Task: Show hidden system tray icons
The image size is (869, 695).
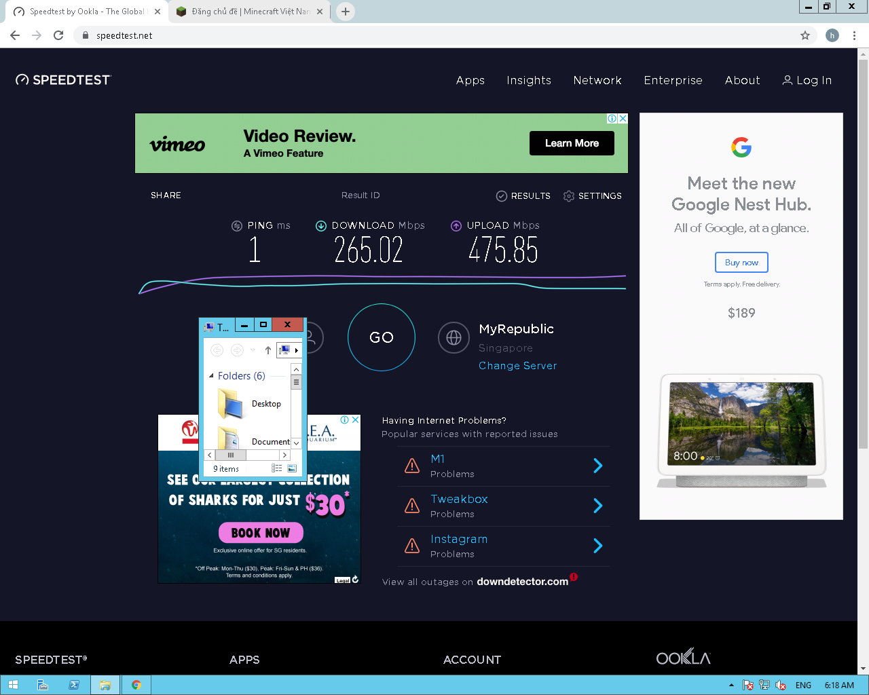Action: point(731,685)
